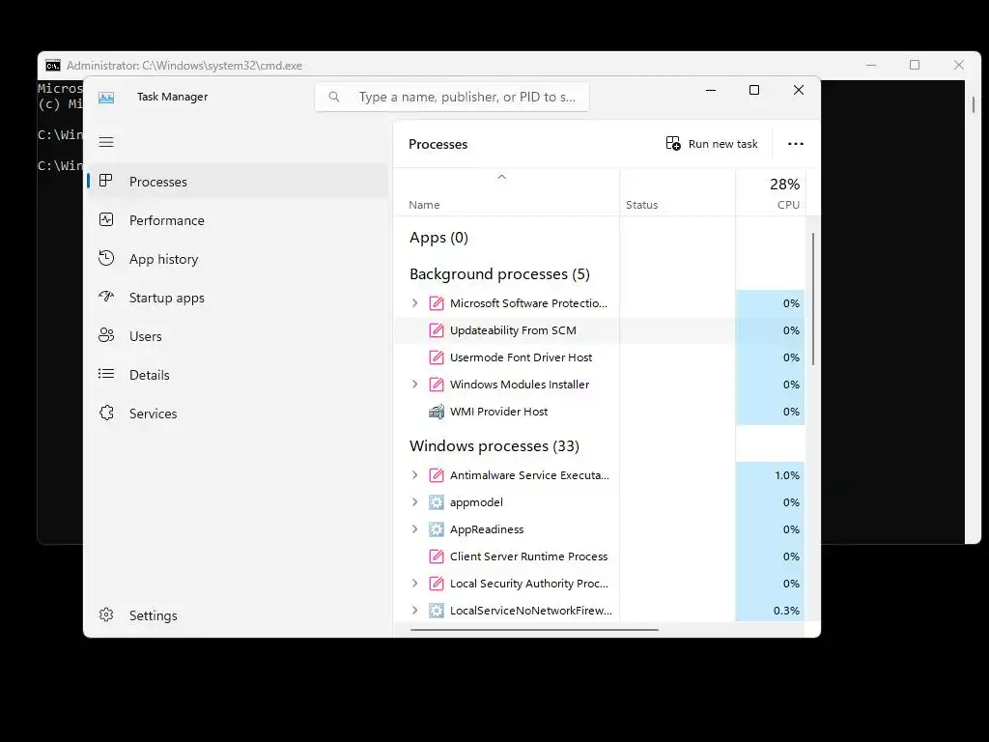
Task: Expand Antimalware Service Executable group
Action: [x=414, y=475]
